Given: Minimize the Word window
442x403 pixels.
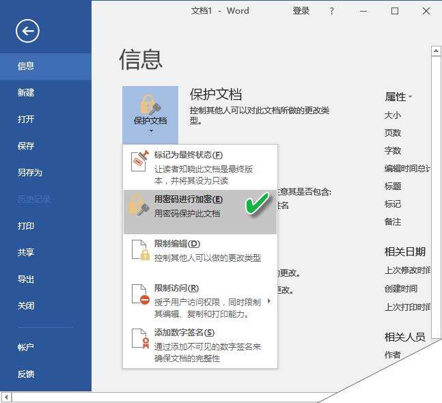Looking at the screenshot, I should (x=363, y=11).
